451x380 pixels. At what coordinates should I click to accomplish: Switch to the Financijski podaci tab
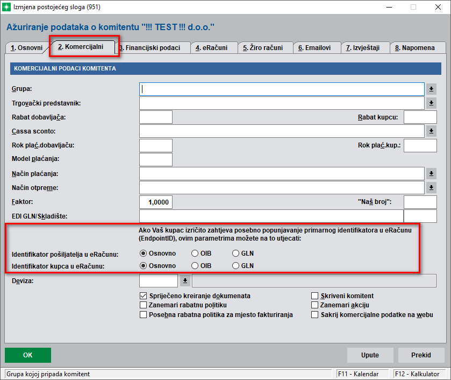[152, 48]
